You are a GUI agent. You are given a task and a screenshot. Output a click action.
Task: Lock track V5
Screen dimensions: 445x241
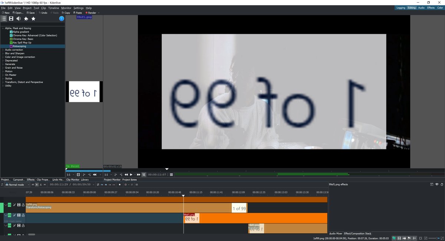coord(23,215)
